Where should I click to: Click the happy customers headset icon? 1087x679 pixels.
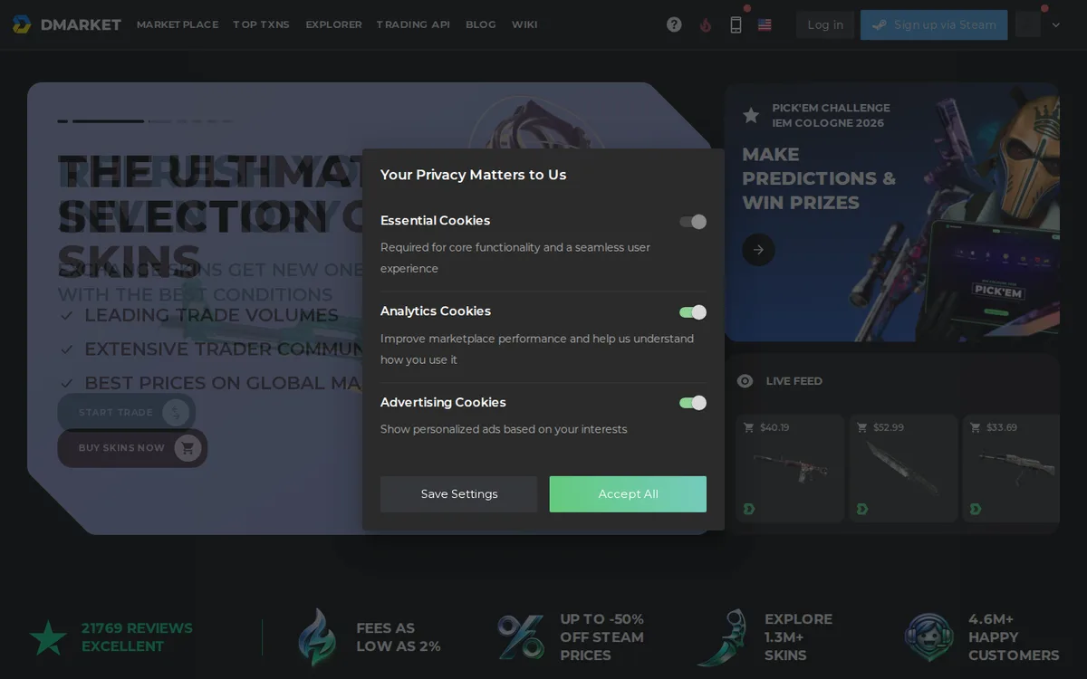click(x=928, y=637)
